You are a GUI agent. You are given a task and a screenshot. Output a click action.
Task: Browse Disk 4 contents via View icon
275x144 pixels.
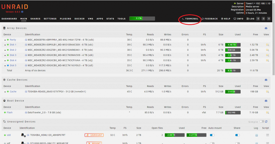pyautogui.click(x=268, y=61)
